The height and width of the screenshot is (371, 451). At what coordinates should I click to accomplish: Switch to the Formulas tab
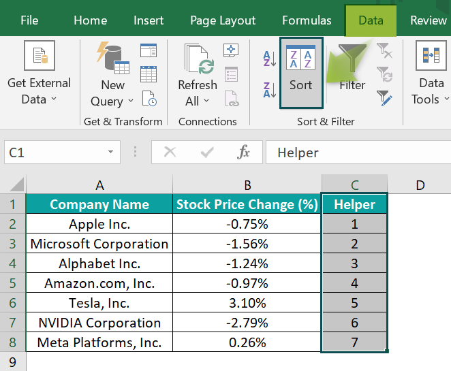coord(307,20)
